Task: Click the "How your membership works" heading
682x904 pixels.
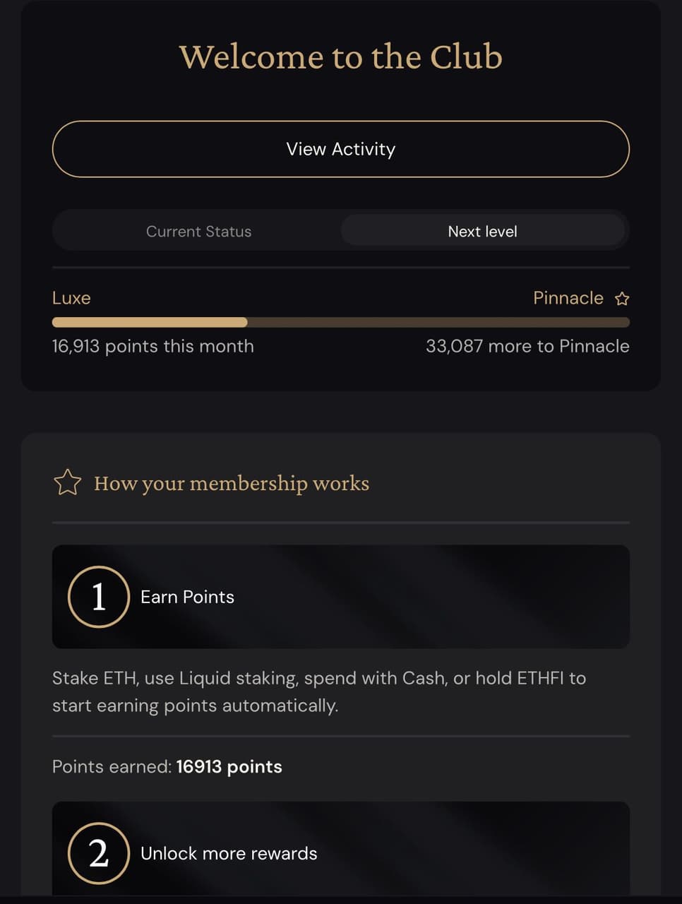Action: [x=232, y=484]
